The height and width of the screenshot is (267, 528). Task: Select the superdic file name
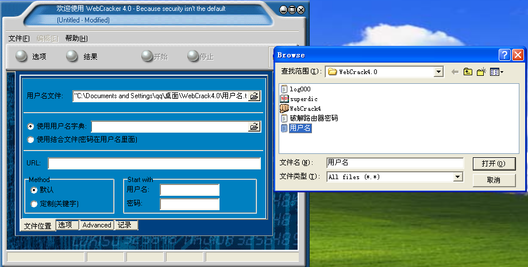click(x=304, y=99)
